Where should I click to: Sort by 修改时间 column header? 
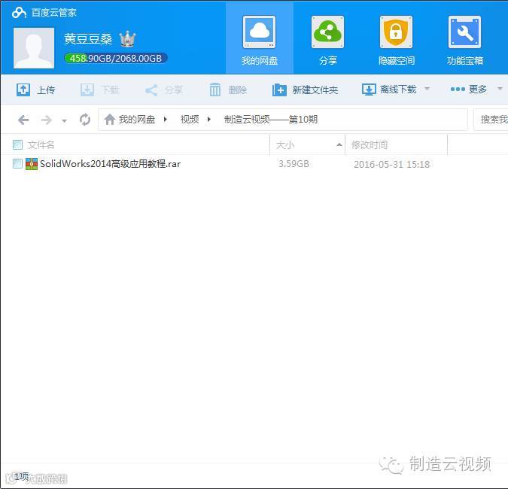point(370,144)
